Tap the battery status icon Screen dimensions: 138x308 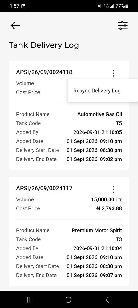coord(127,6)
